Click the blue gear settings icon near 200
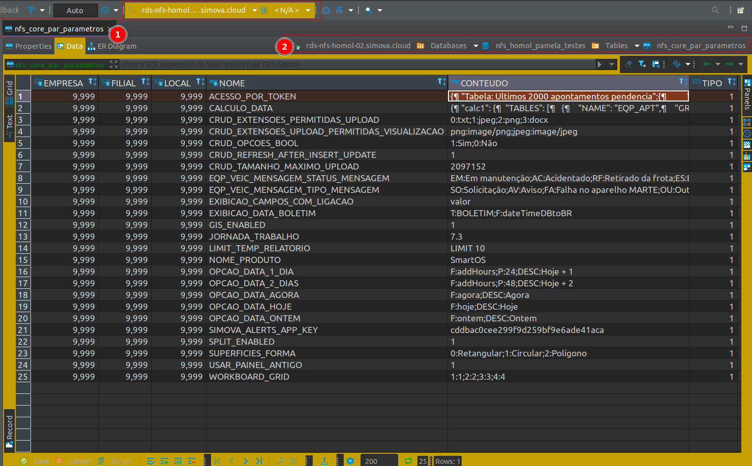Image resolution: width=752 pixels, height=466 pixels. point(350,461)
